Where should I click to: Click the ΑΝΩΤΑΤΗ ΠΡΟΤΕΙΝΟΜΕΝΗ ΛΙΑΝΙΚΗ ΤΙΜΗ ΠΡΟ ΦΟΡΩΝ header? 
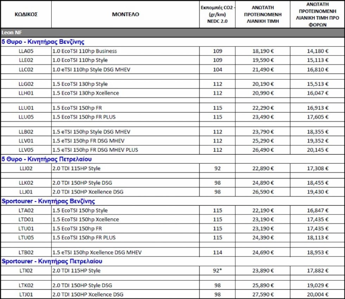coord(317,14)
